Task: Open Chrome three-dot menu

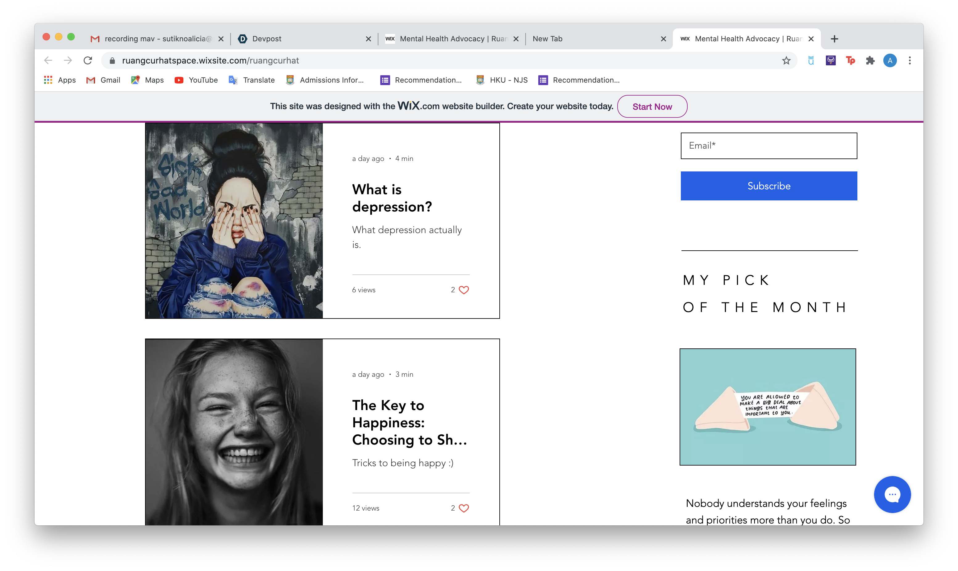Action: coord(910,60)
